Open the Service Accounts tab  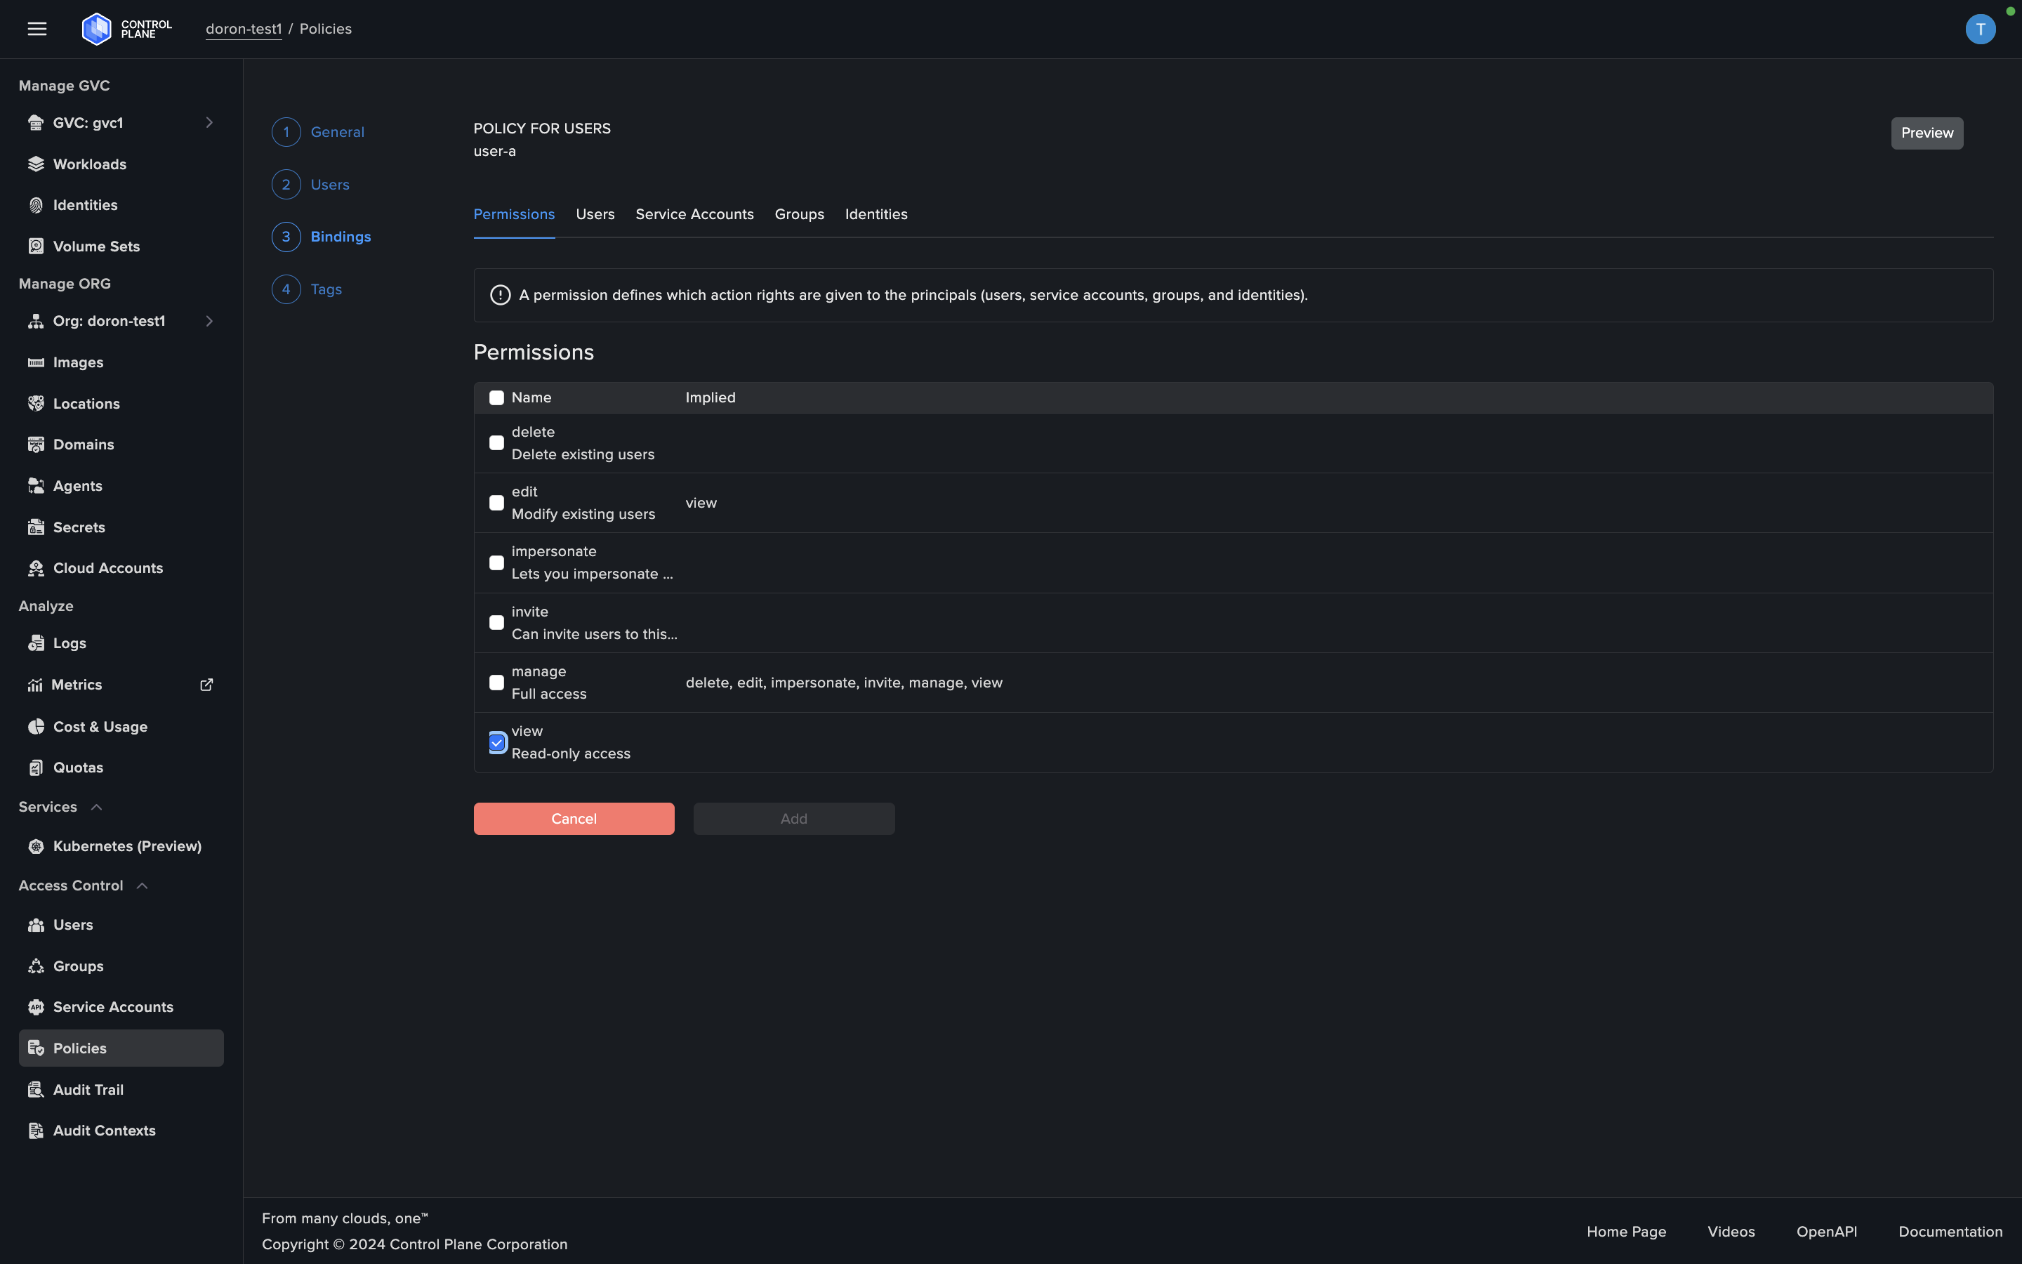click(694, 214)
